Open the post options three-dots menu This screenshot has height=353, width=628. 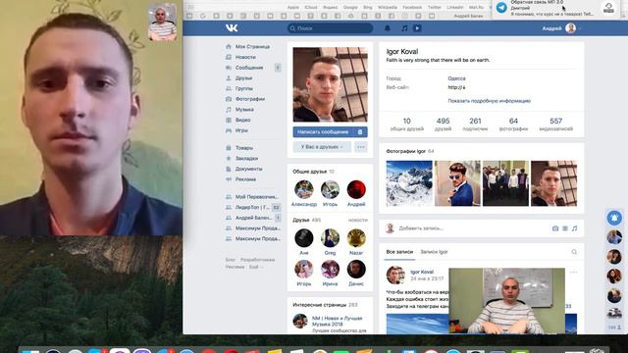pos(573,273)
